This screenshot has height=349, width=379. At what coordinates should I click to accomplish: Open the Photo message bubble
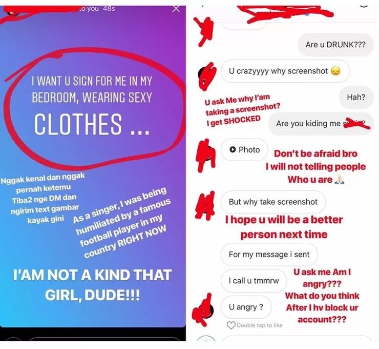(x=244, y=150)
